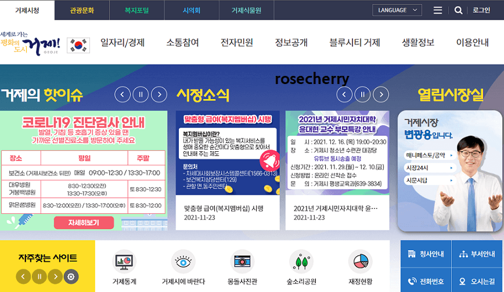
Task: Open the 숲소리공원 trees icon
Action: tap(301, 261)
